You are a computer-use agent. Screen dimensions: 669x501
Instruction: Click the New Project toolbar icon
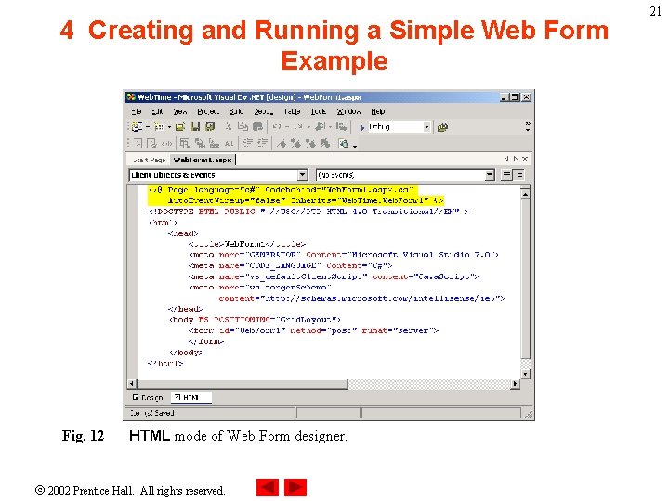pyautogui.click(x=137, y=126)
